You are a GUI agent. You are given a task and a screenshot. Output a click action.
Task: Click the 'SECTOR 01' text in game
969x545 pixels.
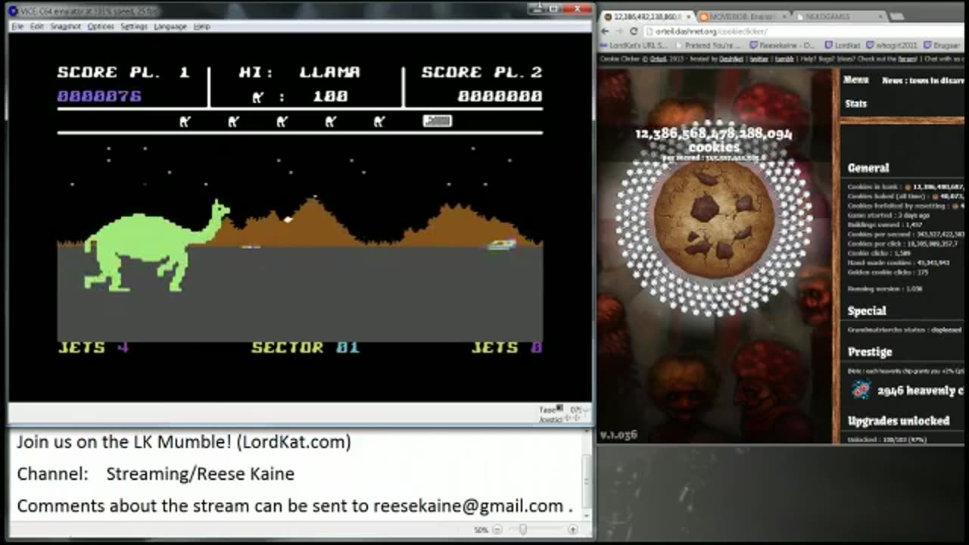pyautogui.click(x=305, y=347)
